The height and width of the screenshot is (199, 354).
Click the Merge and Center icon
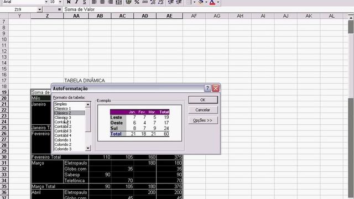click(118, 2)
